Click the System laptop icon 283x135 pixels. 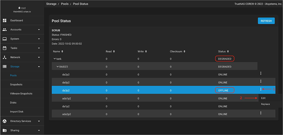5,39
